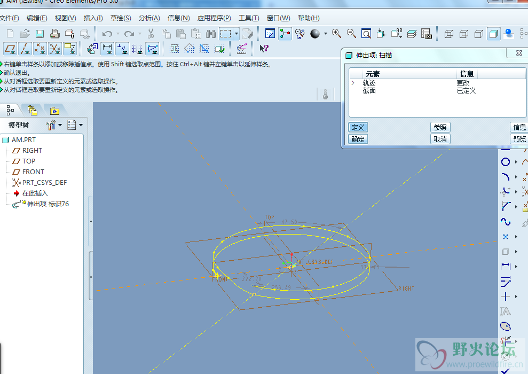This screenshot has width=528, height=374.
Task: Toggle datum point display
Action: click(x=40, y=49)
